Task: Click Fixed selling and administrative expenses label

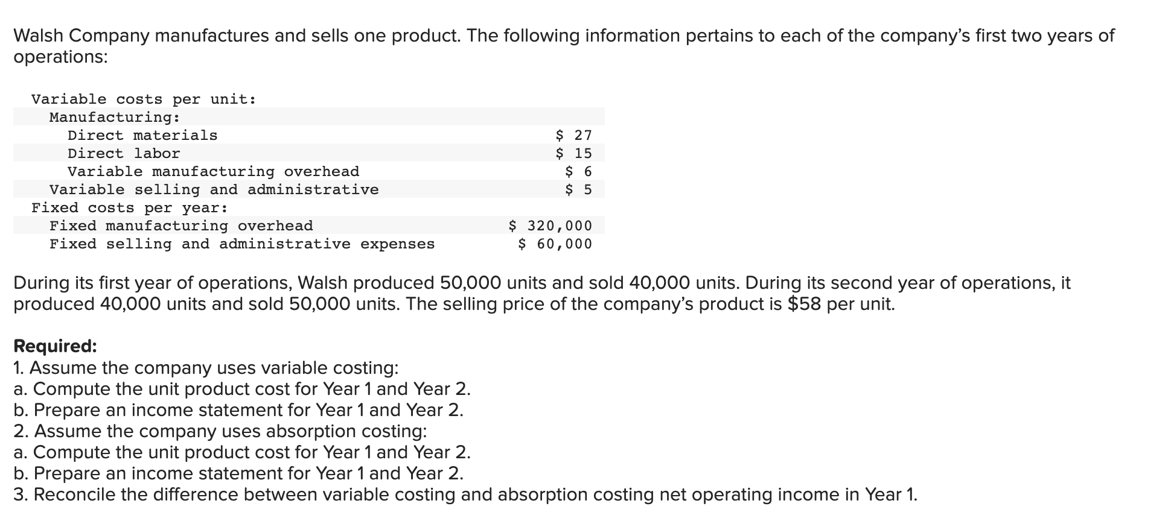Action: click(242, 244)
